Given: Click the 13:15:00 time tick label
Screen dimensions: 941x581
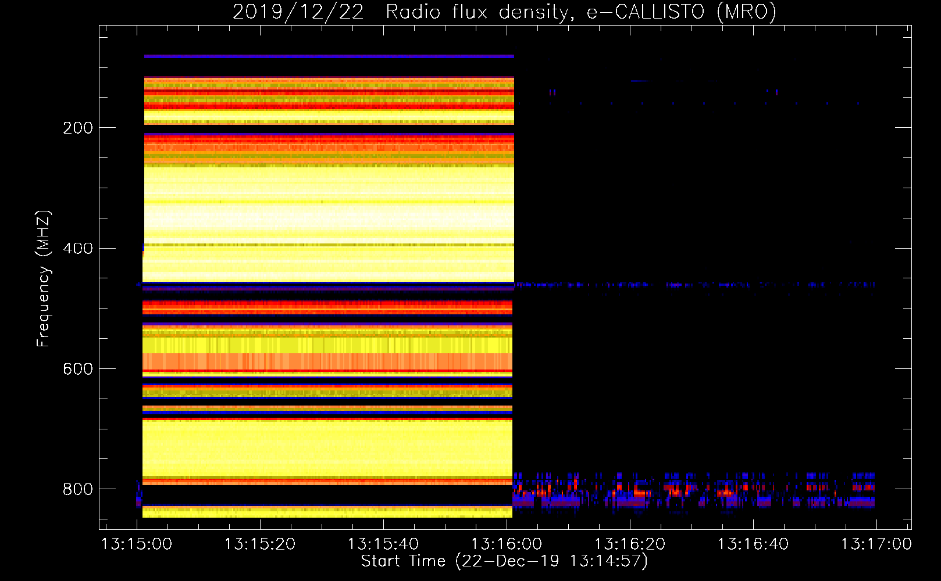Looking at the screenshot, I should pyautogui.click(x=137, y=544).
